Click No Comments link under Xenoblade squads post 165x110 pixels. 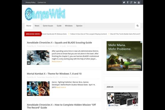point(72,46)
